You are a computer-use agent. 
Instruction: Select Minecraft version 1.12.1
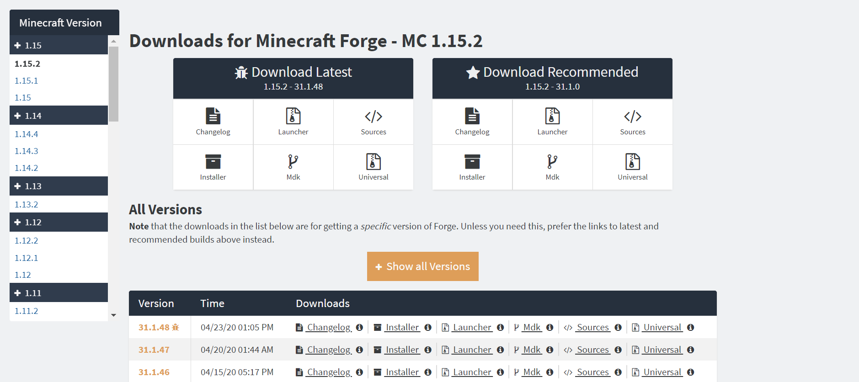tap(26, 258)
